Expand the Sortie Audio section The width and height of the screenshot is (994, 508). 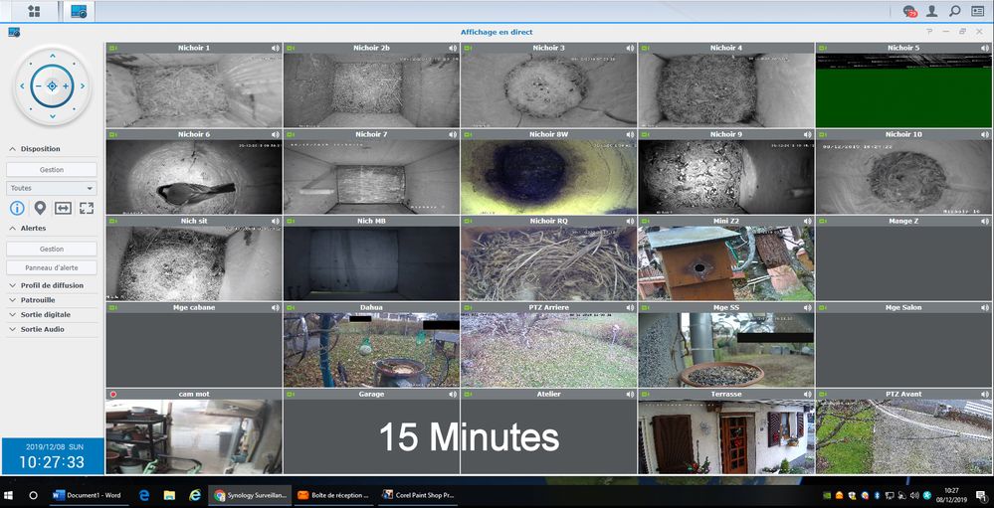pyautogui.click(x=42, y=329)
